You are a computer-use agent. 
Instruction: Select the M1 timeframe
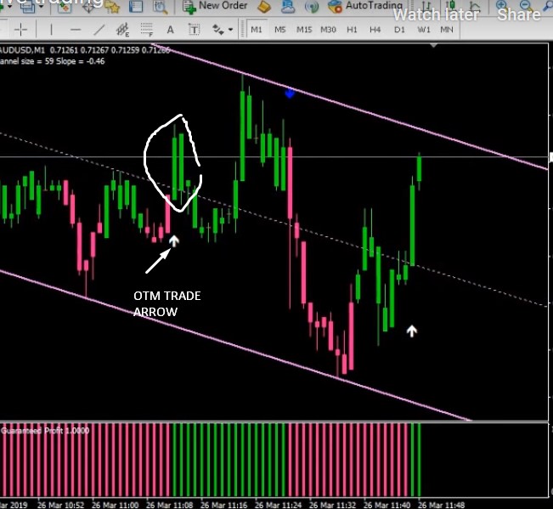pyautogui.click(x=257, y=30)
